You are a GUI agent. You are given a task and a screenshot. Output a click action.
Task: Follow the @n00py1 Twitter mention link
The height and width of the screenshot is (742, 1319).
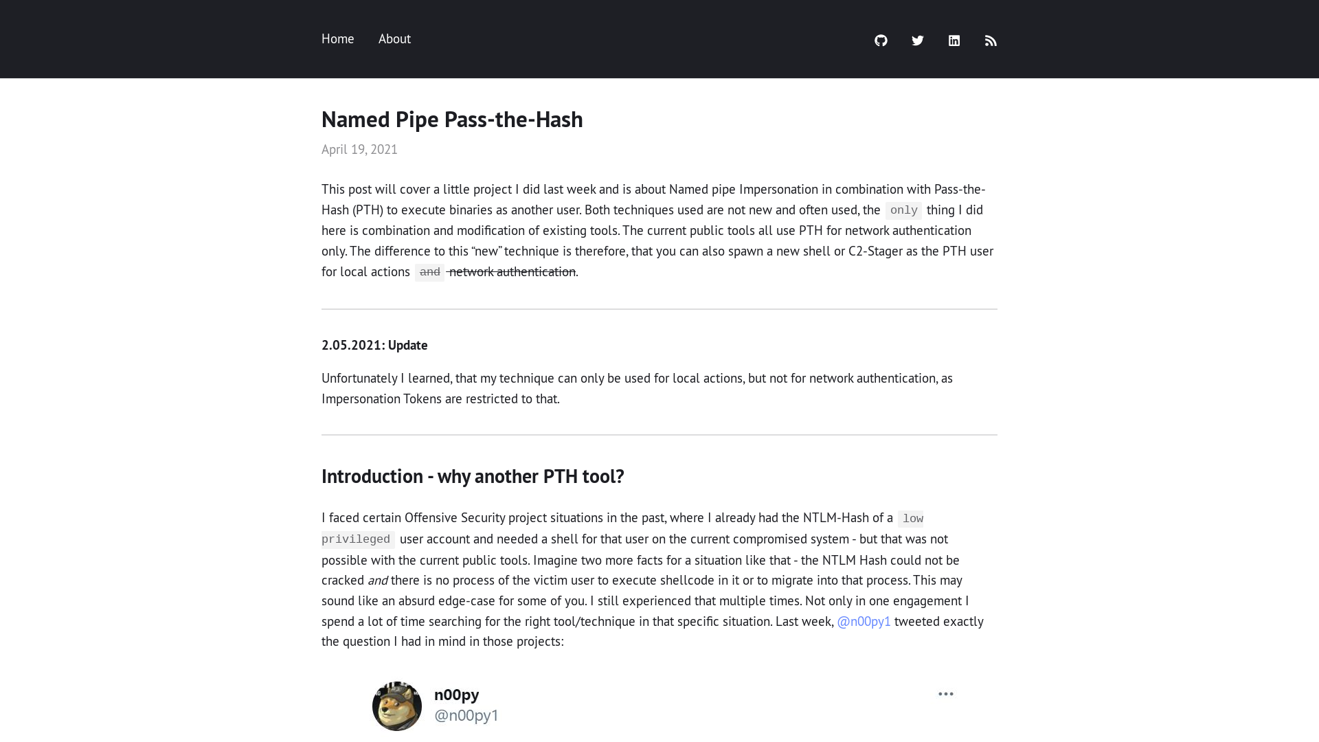click(864, 620)
